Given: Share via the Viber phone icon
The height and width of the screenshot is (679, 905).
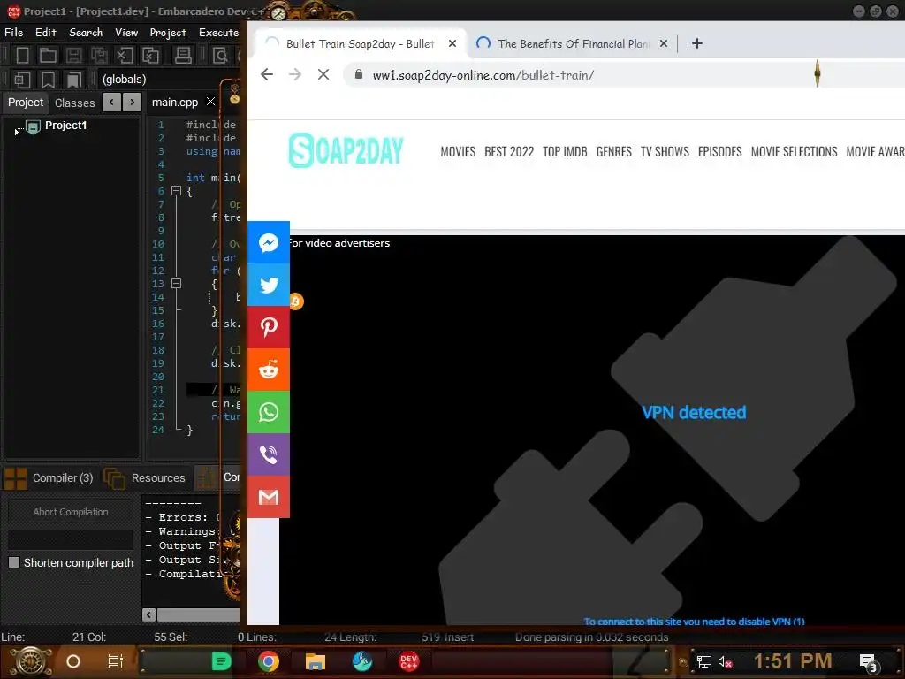Looking at the screenshot, I should [x=269, y=454].
